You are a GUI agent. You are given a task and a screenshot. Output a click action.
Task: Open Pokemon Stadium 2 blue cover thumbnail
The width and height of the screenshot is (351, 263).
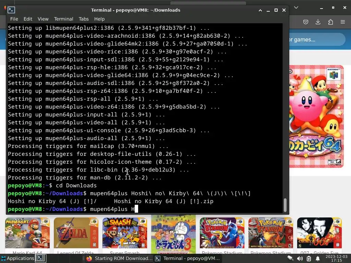tap(222, 233)
